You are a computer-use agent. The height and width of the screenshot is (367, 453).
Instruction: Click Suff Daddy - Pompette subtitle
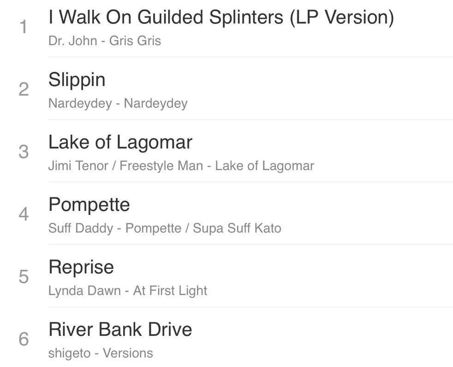[x=165, y=228]
